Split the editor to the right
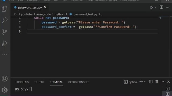The image size is (172, 96). point(161,7)
